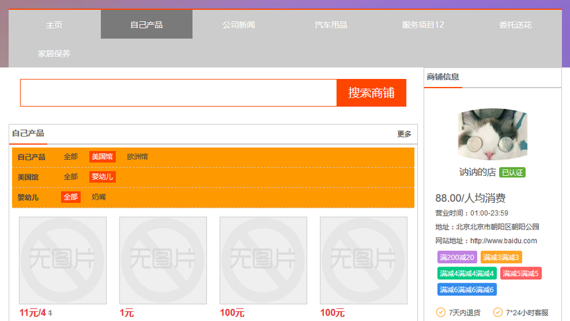570x321 pixels.
Task: Click the 7天内退货 check mark icon
Action: click(441, 312)
